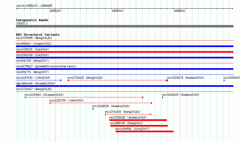The width and height of the screenshot is (241, 142).
Task: Select variant nsv1041024 (Coe2014) label
Action: click(32, 55)
